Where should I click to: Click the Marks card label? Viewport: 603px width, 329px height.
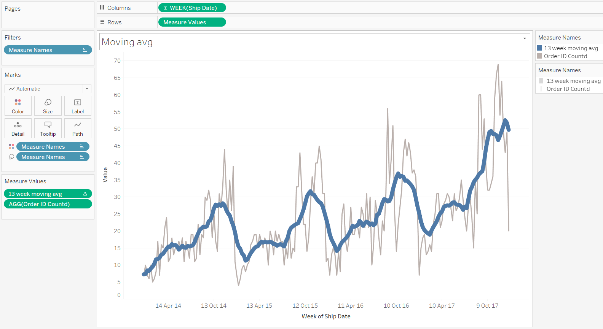(13, 75)
